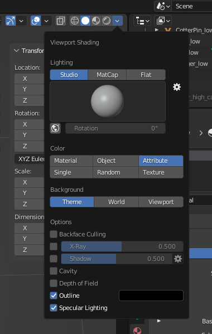This screenshot has height=334, width=212.
Task: Toggle world space lighting globe icon
Action: pos(55,128)
